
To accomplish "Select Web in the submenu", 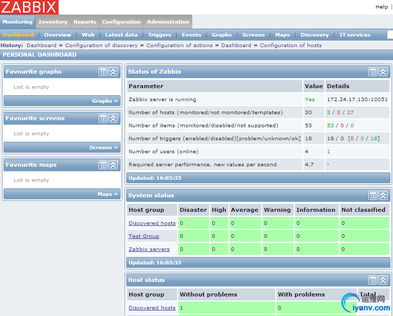I will coord(88,35).
